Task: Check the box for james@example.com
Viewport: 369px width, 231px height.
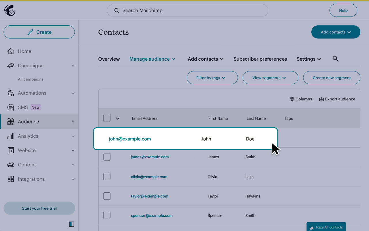Action: pyautogui.click(x=107, y=157)
